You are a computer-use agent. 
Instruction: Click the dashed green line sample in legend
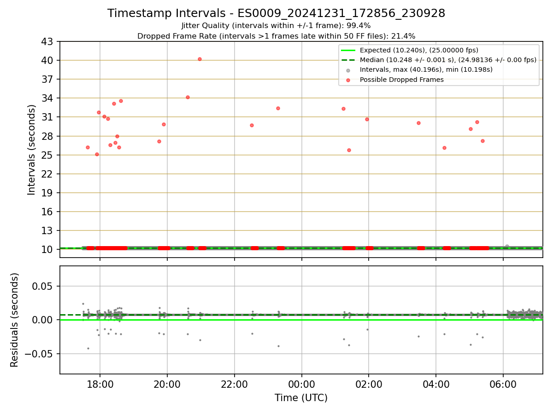tap(348, 60)
